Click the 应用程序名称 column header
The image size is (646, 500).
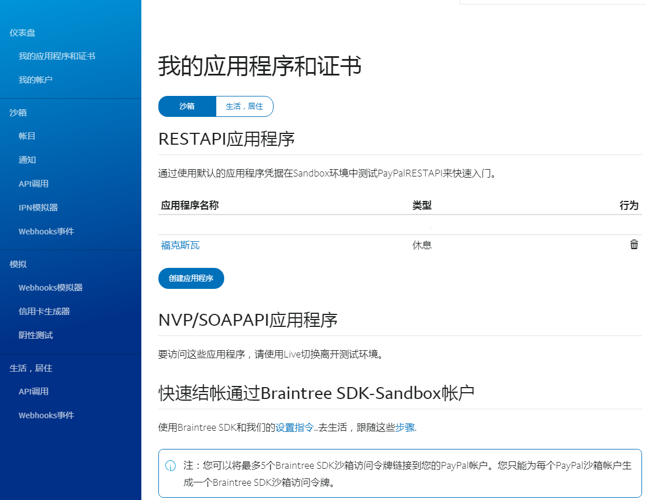click(190, 205)
